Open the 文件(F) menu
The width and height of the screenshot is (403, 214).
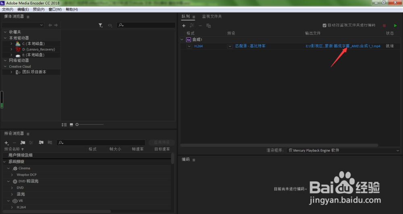7,9
